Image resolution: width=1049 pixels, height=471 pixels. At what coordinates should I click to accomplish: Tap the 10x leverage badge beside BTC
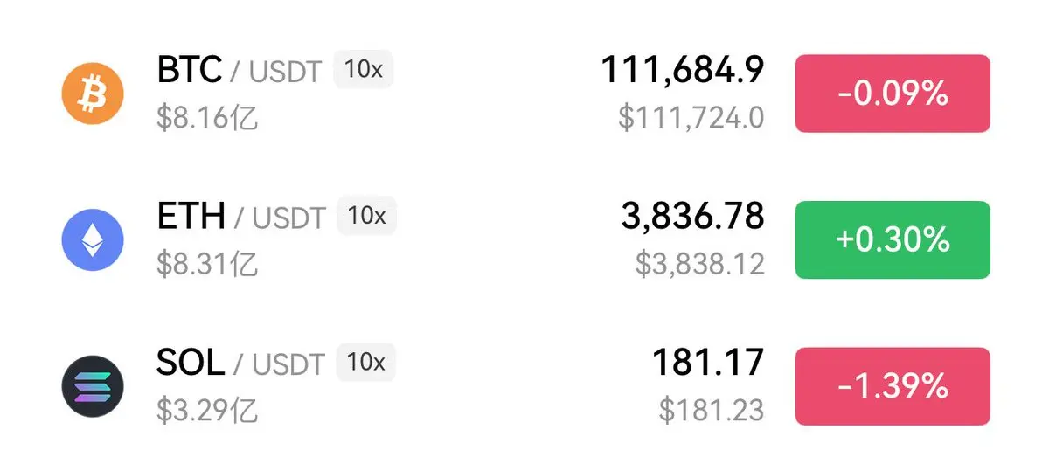[364, 70]
